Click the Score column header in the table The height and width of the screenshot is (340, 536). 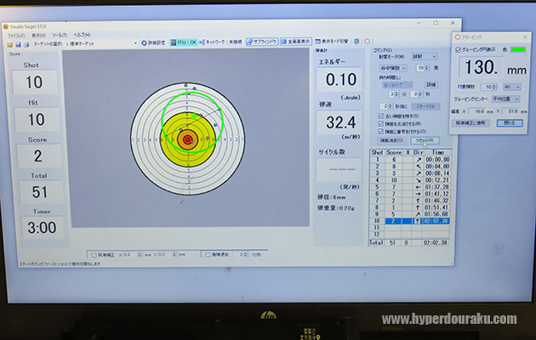pos(394,153)
